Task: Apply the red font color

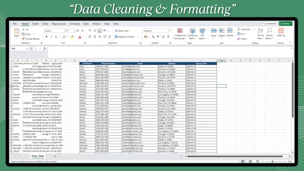Action: pyautogui.click(x=80, y=37)
